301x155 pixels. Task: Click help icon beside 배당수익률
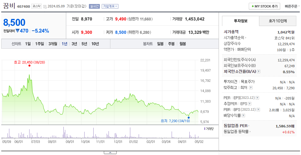(x=243, y=116)
